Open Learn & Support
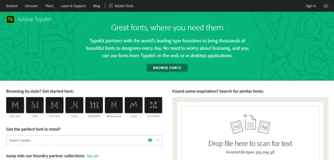Viewport: 334px width, 160px height. 73,6
